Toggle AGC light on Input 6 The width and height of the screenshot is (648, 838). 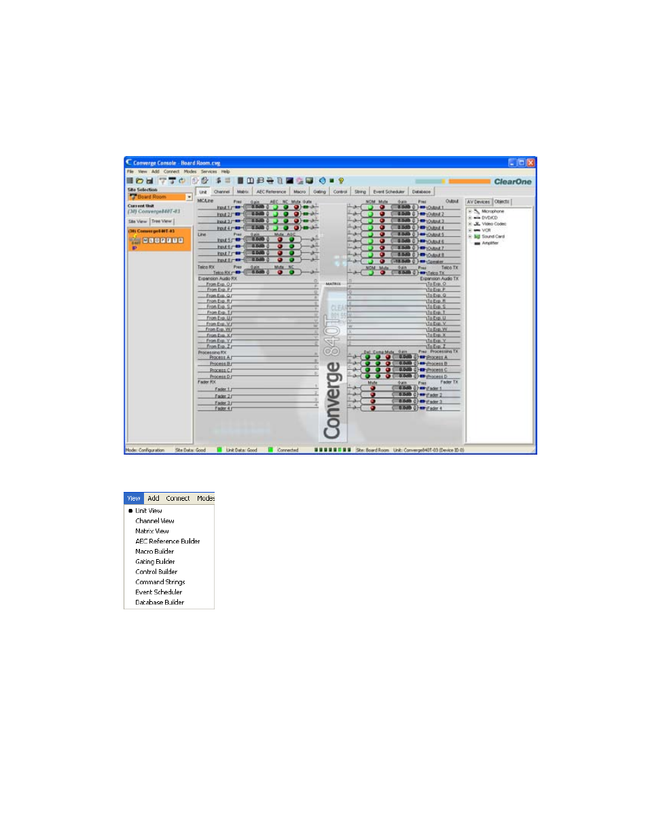[291, 246]
